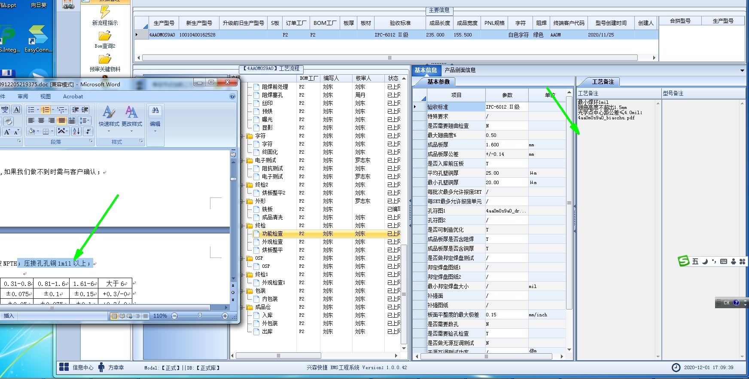Toggle the 插入 insert mode in Word status bar

pos(9,316)
